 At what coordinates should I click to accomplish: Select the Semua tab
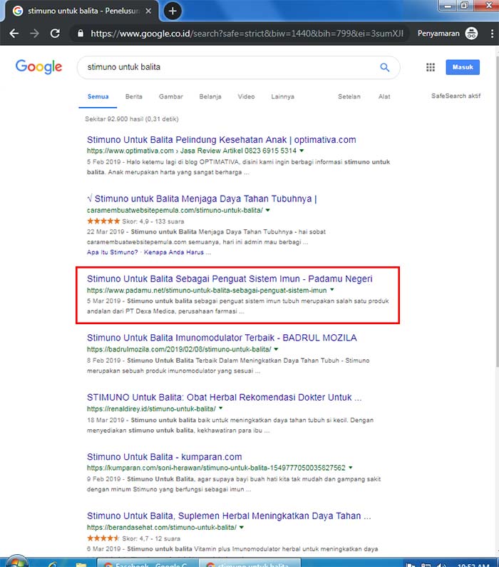click(x=98, y=96)
